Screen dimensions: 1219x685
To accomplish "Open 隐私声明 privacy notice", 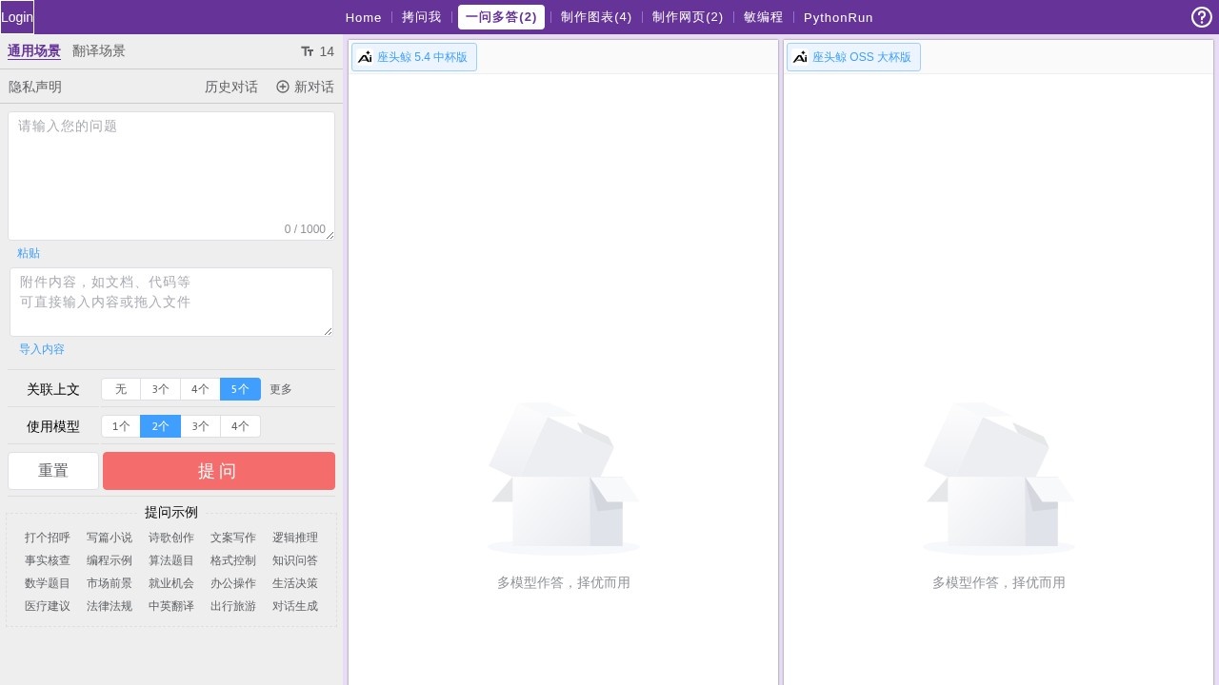I will click(35, 87).
